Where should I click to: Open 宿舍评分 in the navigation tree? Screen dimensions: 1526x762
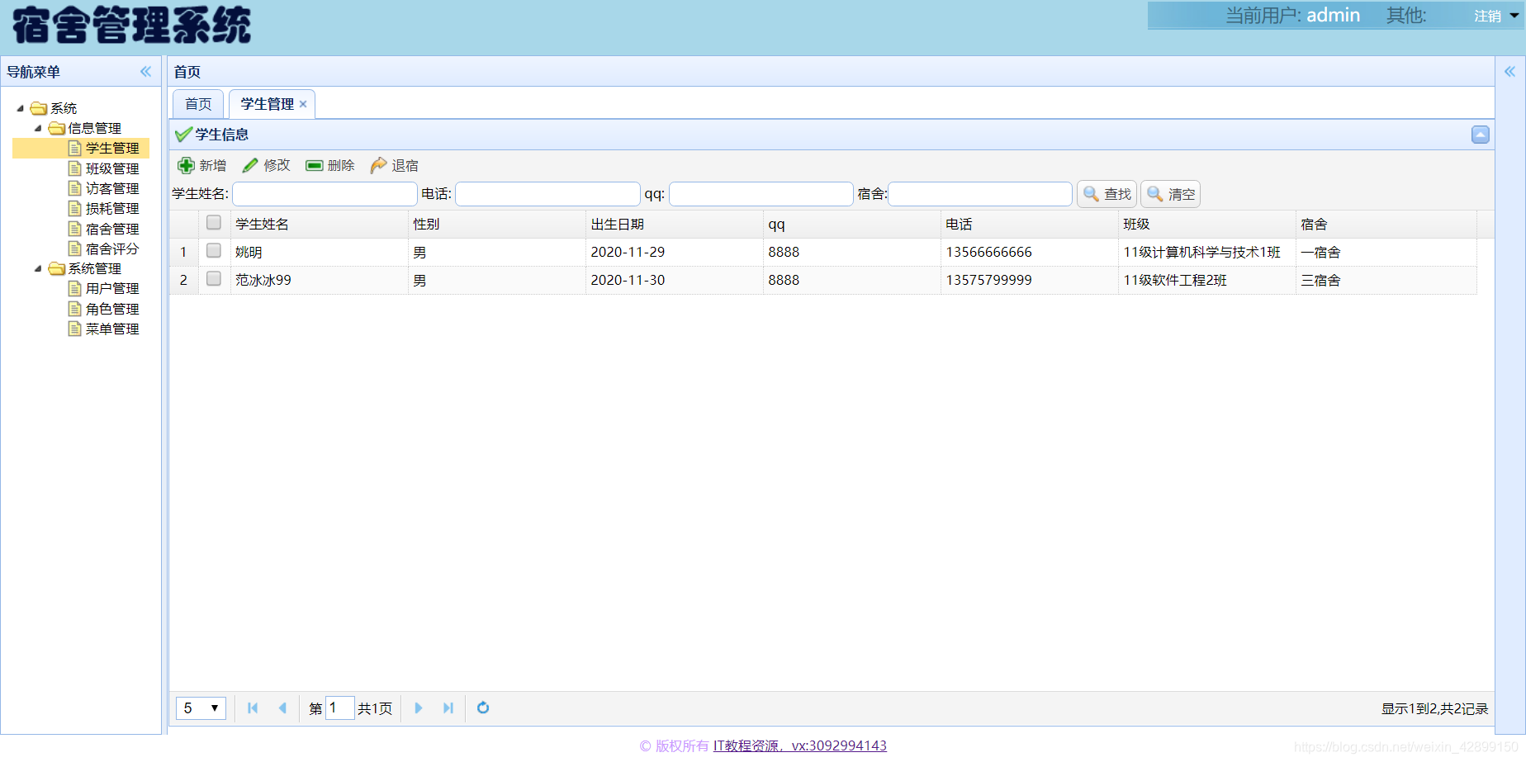pos(112,248)
